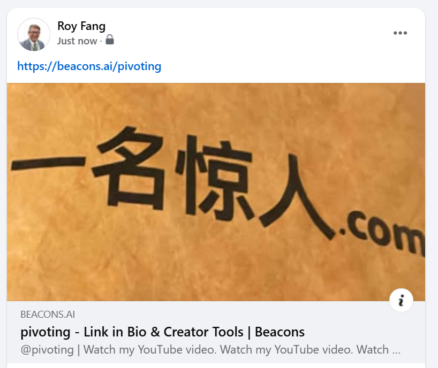The width and height of the screenshot is (438, 368).
Task: Click the 人 character in the image
Action: tap(297, 197)
